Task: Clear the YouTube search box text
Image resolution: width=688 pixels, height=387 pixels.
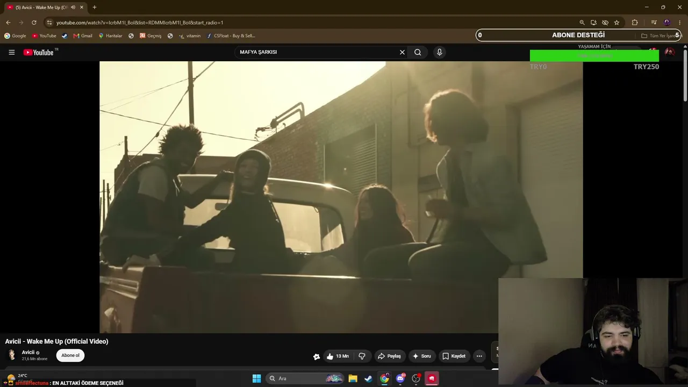Action: [402, 52]
